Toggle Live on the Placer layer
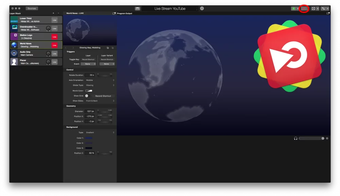 tap(54, 62)
